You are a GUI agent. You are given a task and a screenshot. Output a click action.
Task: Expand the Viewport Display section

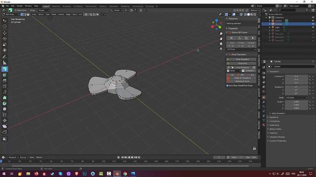pos(277,137)
